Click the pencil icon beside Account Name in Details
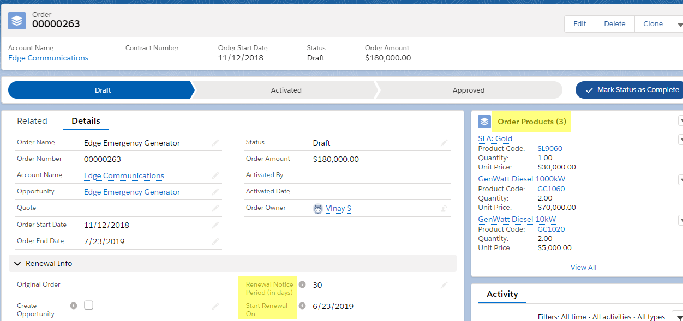The height and width of the screenshot is (321, 683). click(x=215, y=175)
